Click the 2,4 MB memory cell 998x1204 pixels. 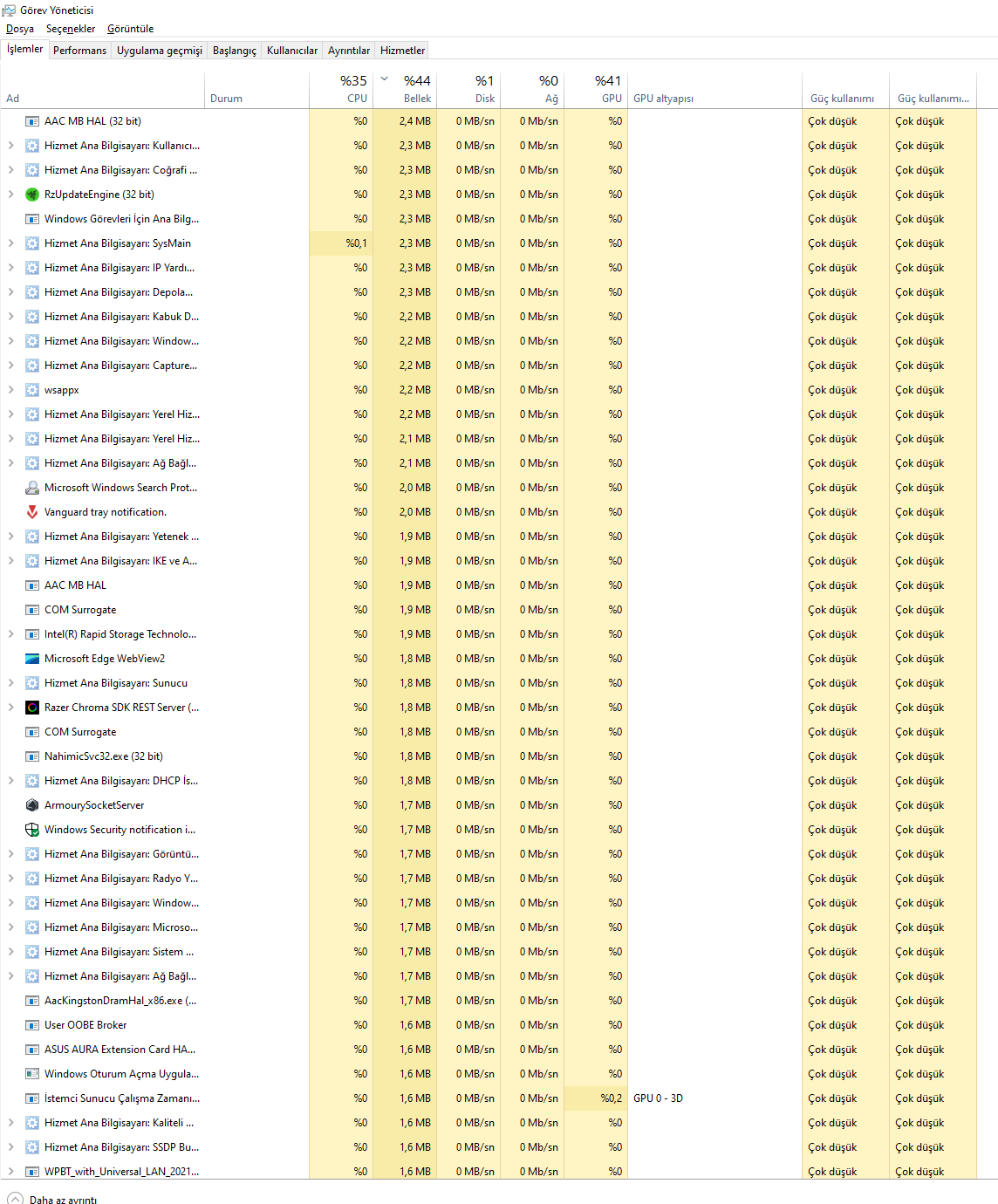tap(405, 121)
